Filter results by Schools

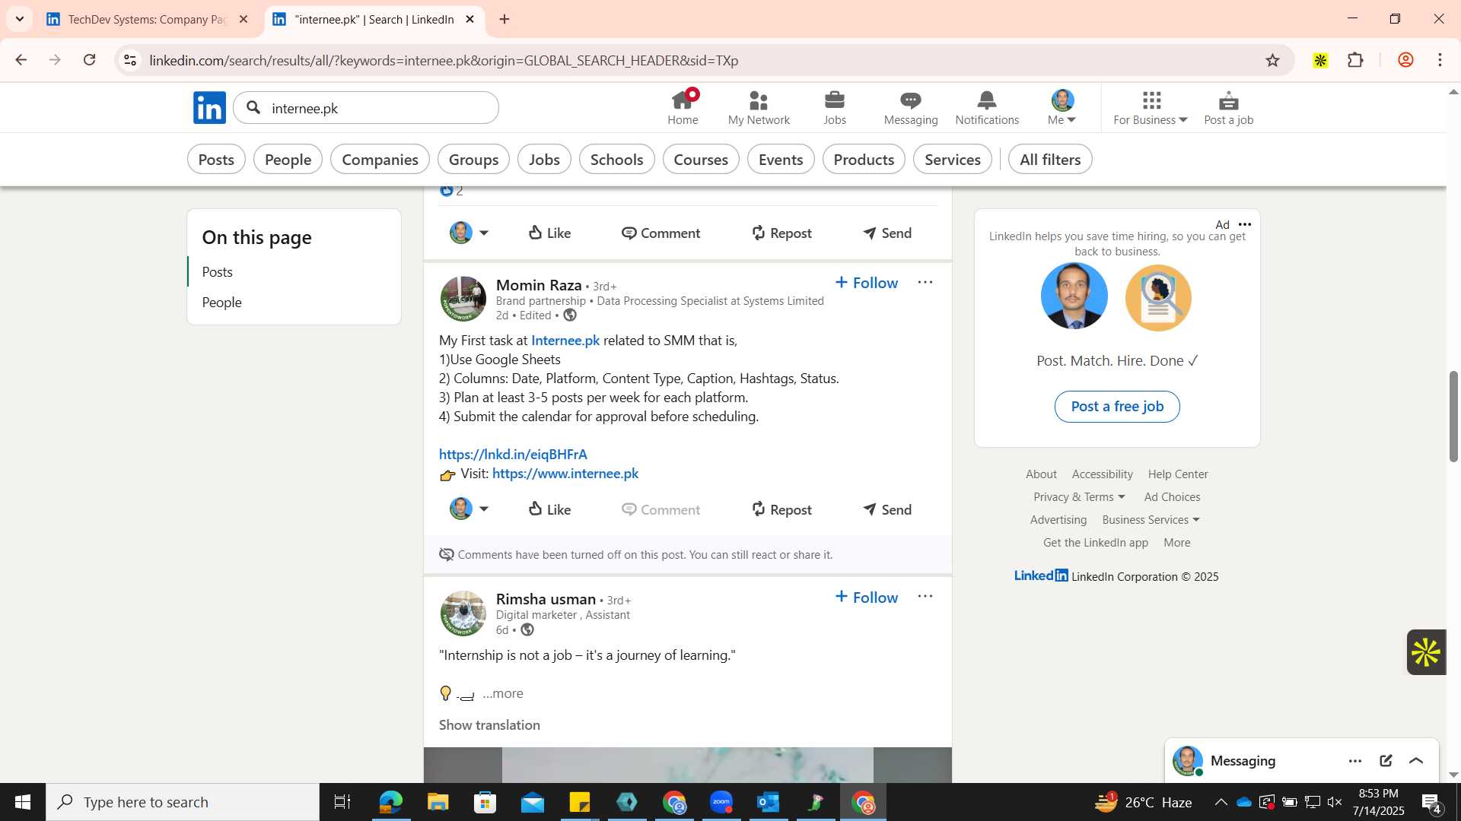tap(616, 160)
